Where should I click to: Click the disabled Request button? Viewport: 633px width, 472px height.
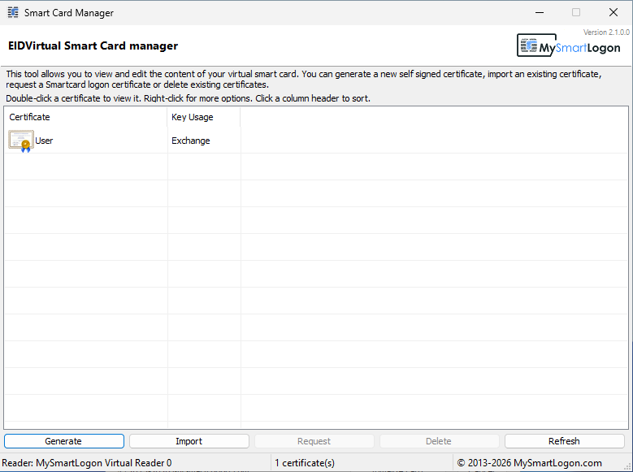(314, 441)
